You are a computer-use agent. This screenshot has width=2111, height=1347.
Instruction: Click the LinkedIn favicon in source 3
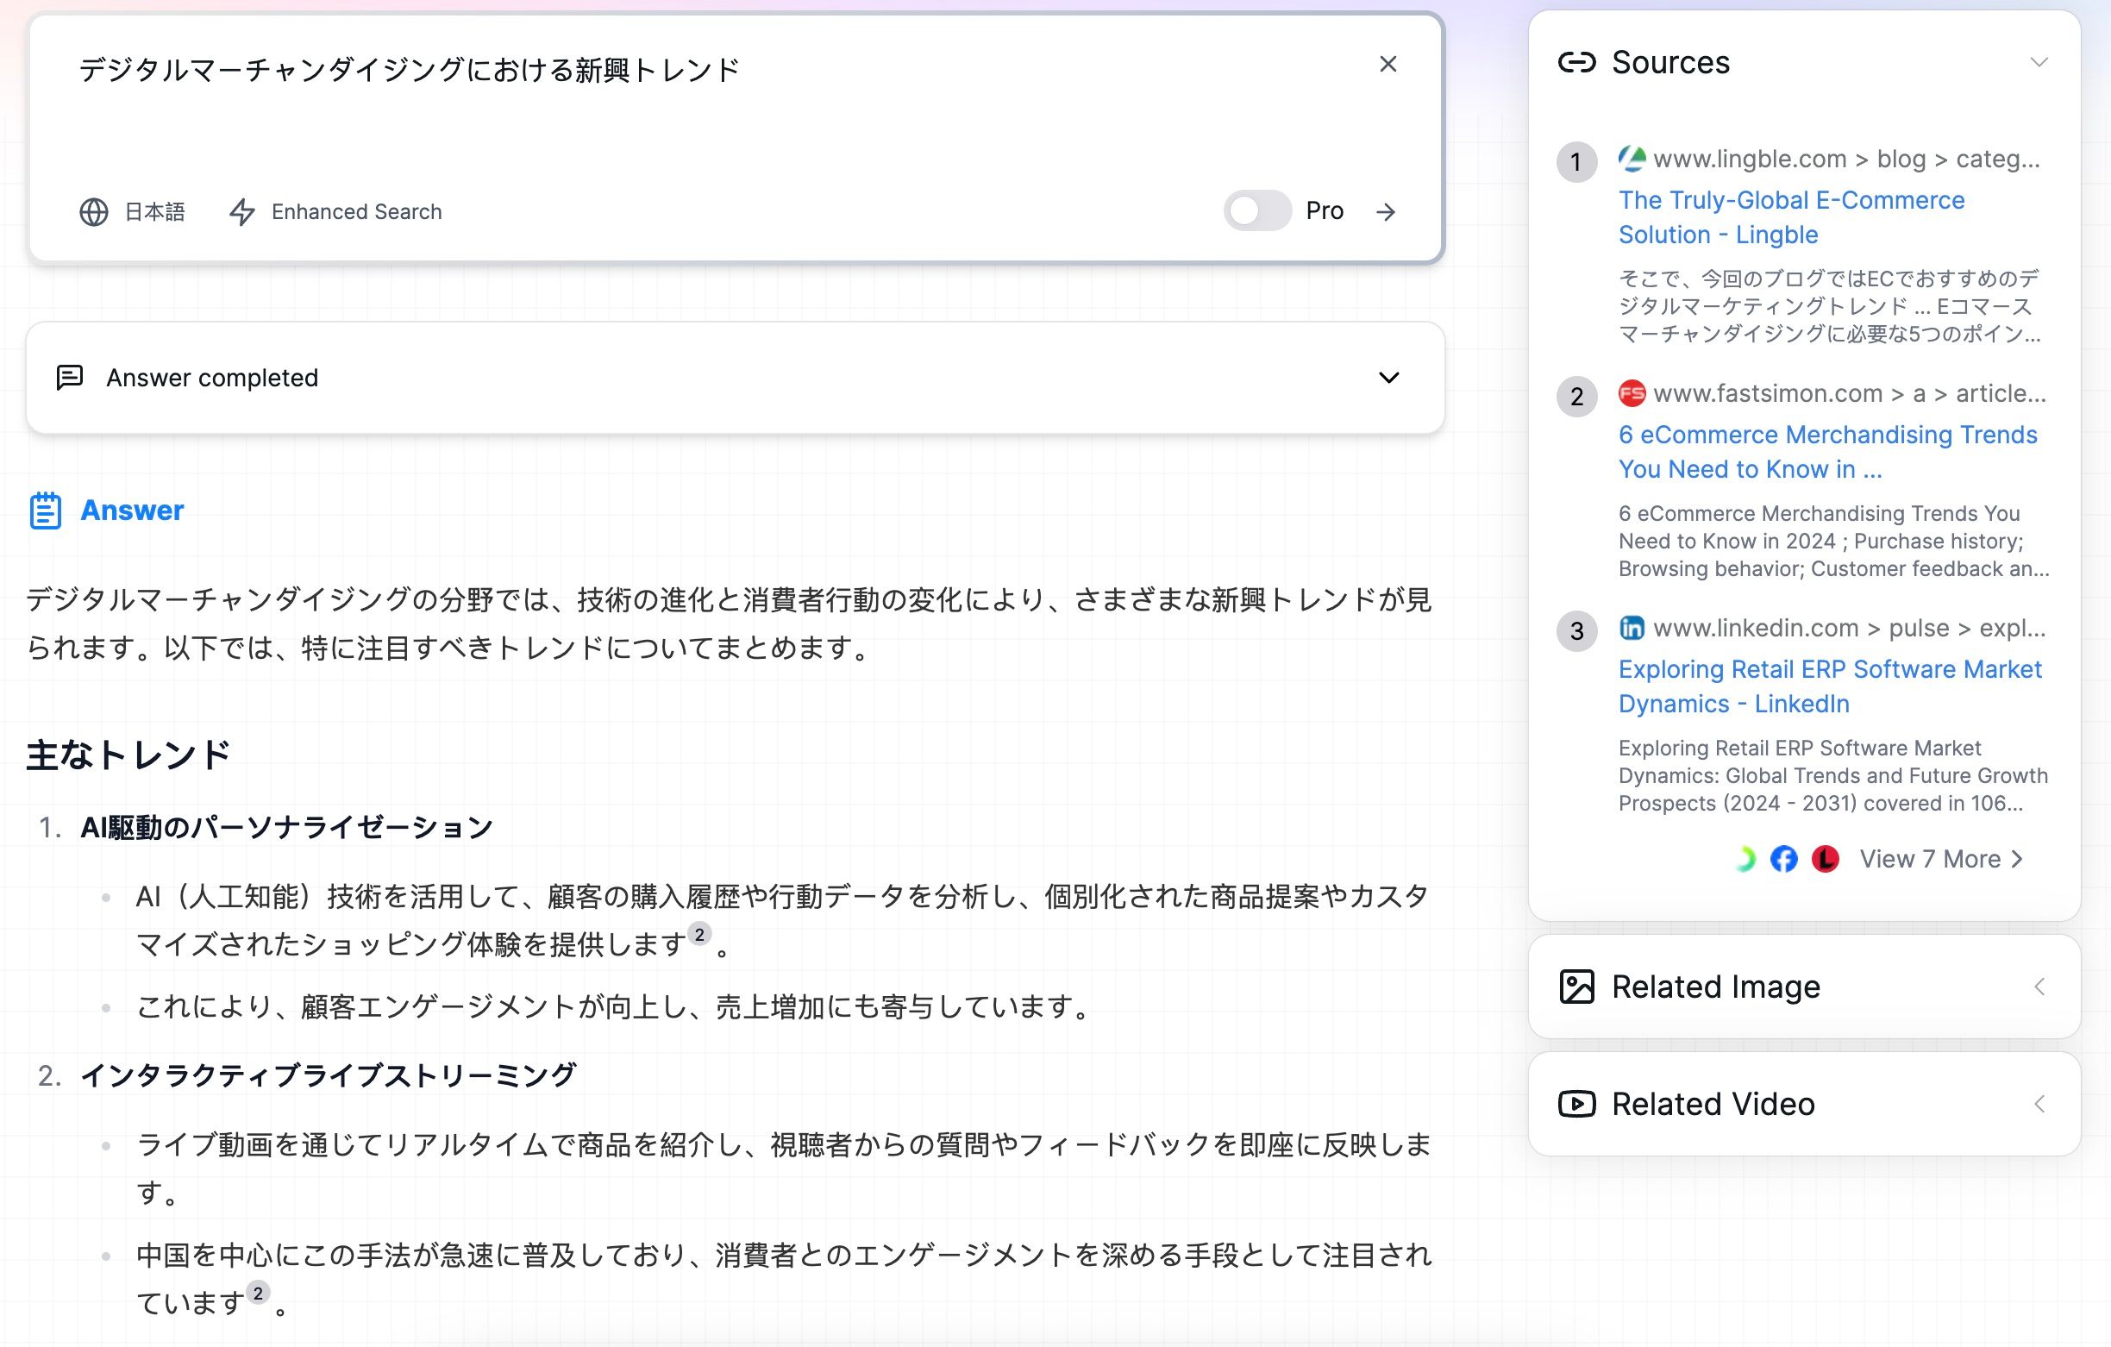coord(1632,628)
